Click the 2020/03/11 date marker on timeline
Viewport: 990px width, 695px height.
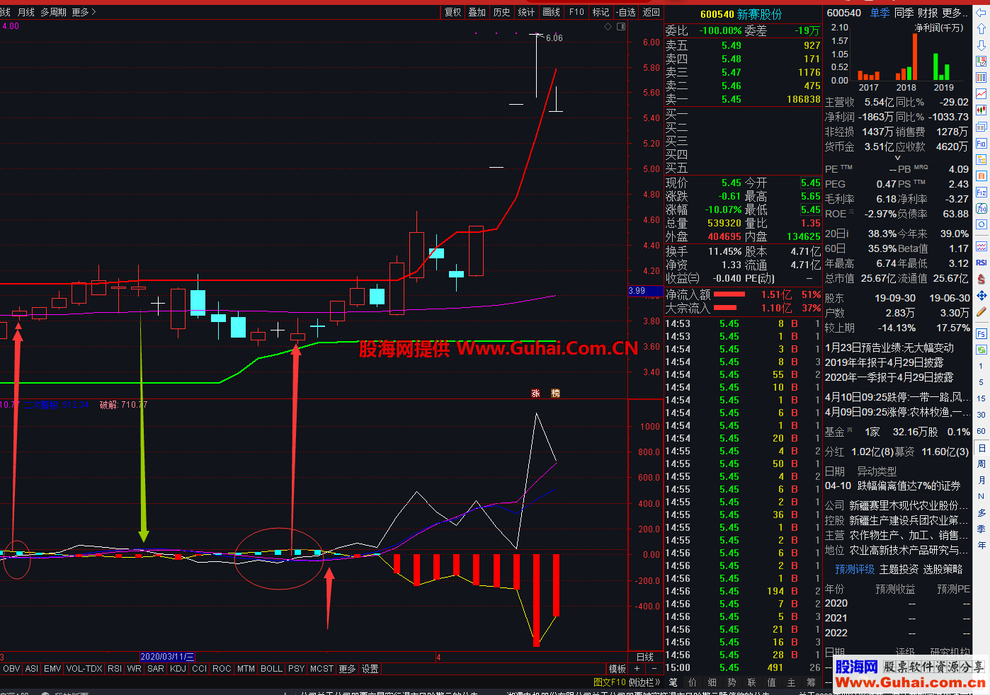point(167,657)
